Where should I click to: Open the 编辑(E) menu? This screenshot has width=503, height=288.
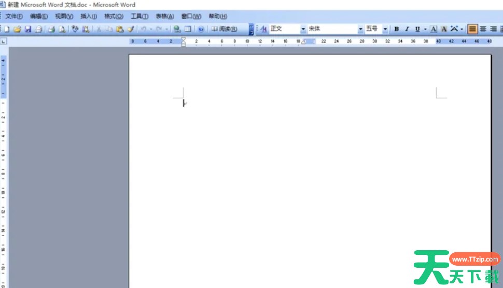point(39,17)
